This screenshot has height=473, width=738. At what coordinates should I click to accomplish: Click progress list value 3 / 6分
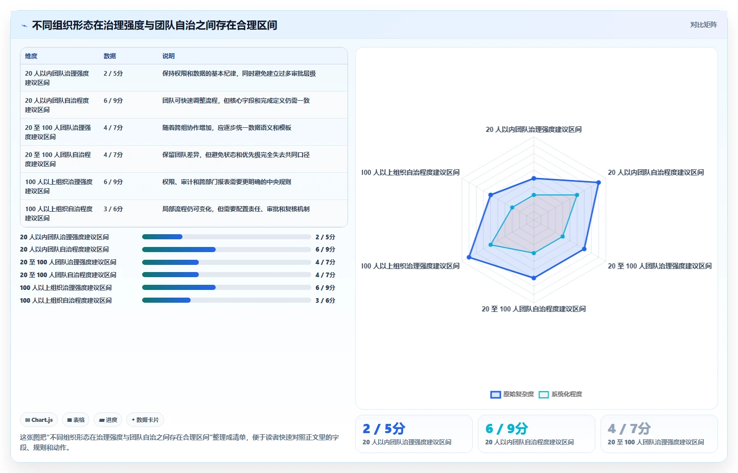pos(325,301)
